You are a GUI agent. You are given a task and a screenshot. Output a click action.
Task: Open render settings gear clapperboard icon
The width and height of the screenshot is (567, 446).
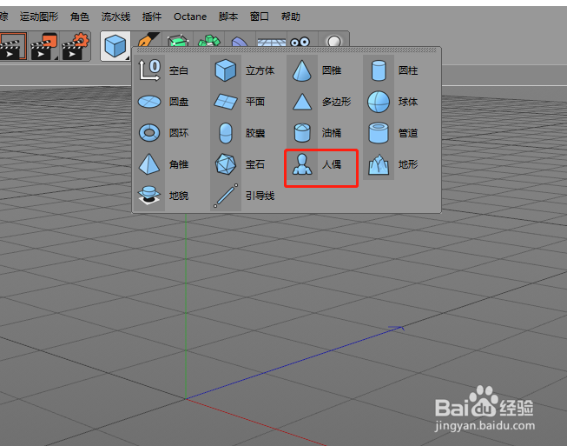click(x=76, y=46)
